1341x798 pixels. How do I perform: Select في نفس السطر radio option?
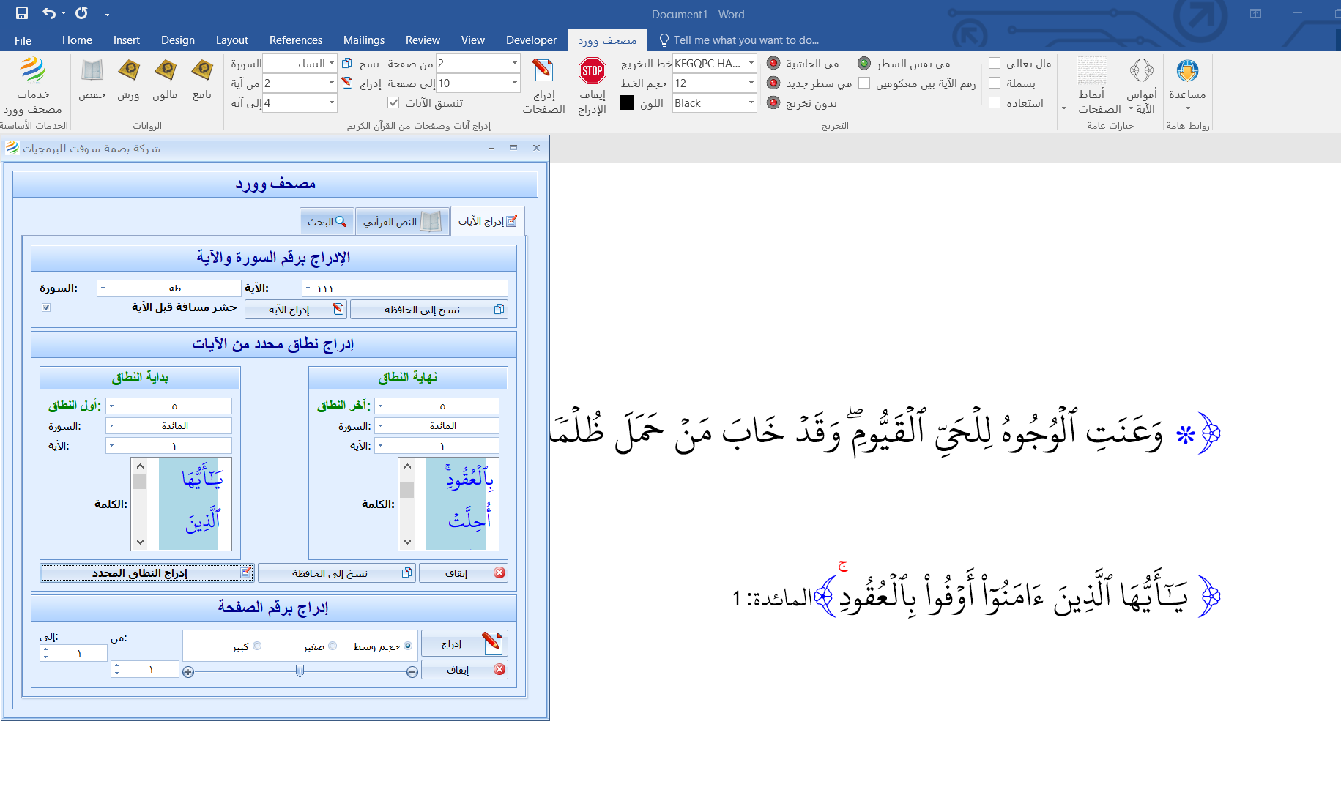[x=864, y=64]
